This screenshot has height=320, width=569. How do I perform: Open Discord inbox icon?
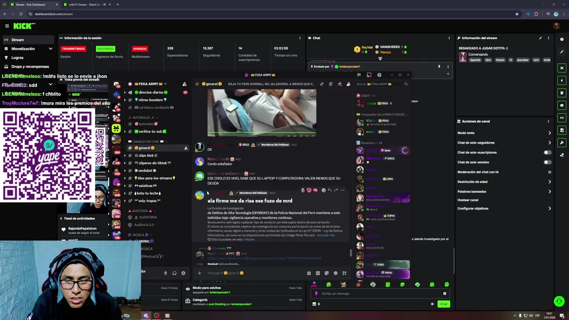[x=369, y=75]
